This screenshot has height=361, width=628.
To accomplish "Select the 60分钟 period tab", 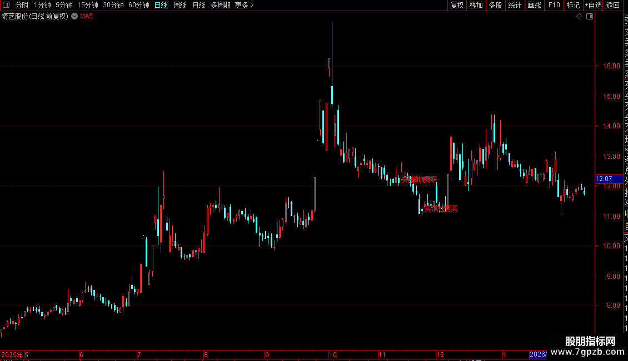I will tap(138, 5).
